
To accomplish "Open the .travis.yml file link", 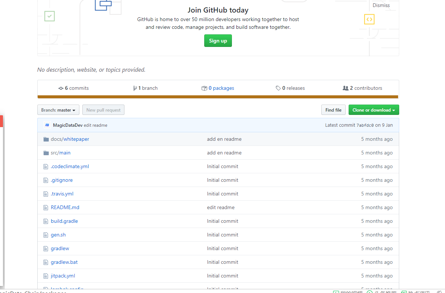I will pyautogui.click(x=62, y=194).
